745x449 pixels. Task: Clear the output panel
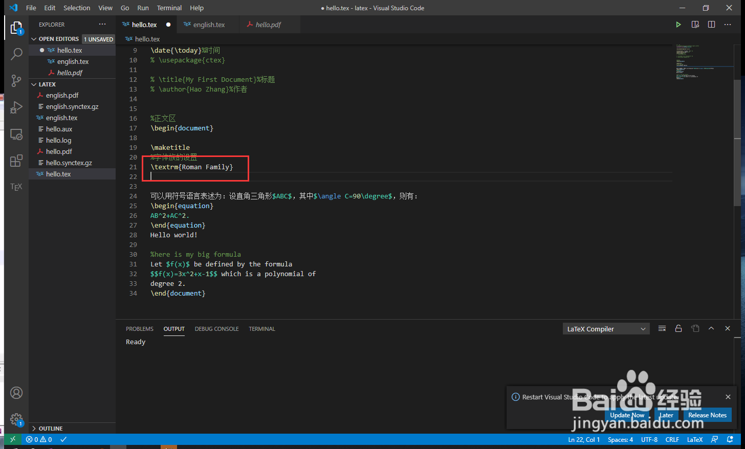click(662, 329)
